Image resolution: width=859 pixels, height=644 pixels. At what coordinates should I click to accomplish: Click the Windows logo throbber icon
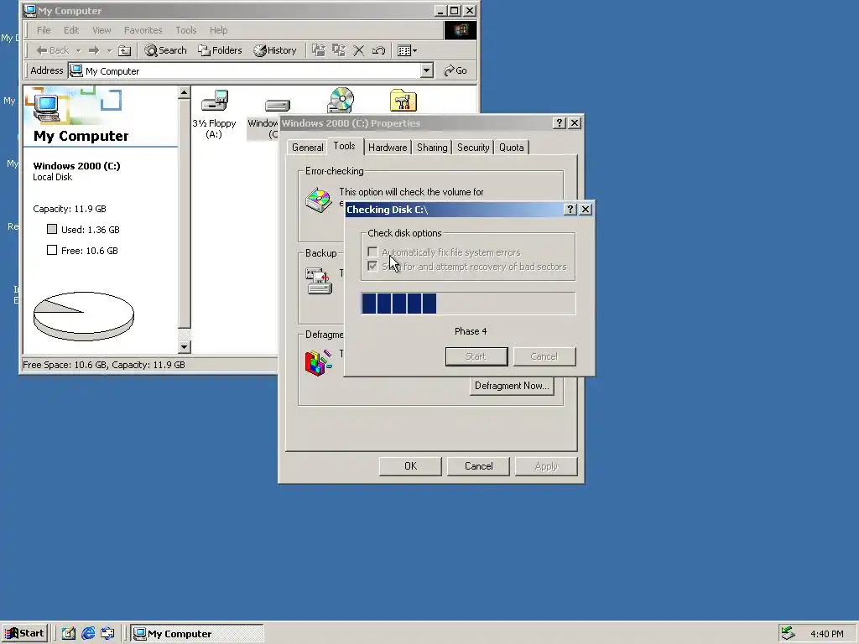coord(461,30)
